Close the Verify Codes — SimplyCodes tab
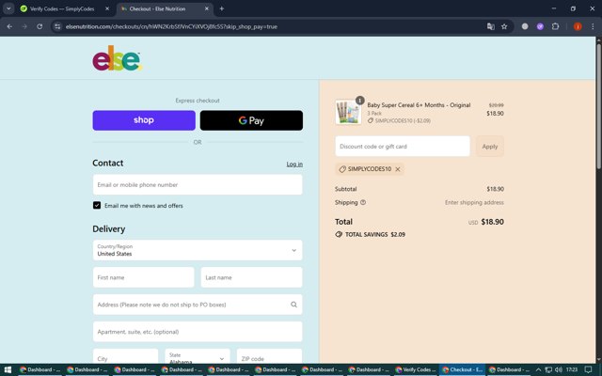This screenshot has height=376, width=602. point(107,8)
